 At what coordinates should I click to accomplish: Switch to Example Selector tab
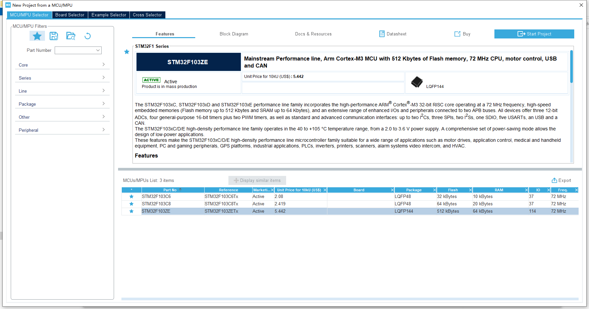(x=109, y=15)
